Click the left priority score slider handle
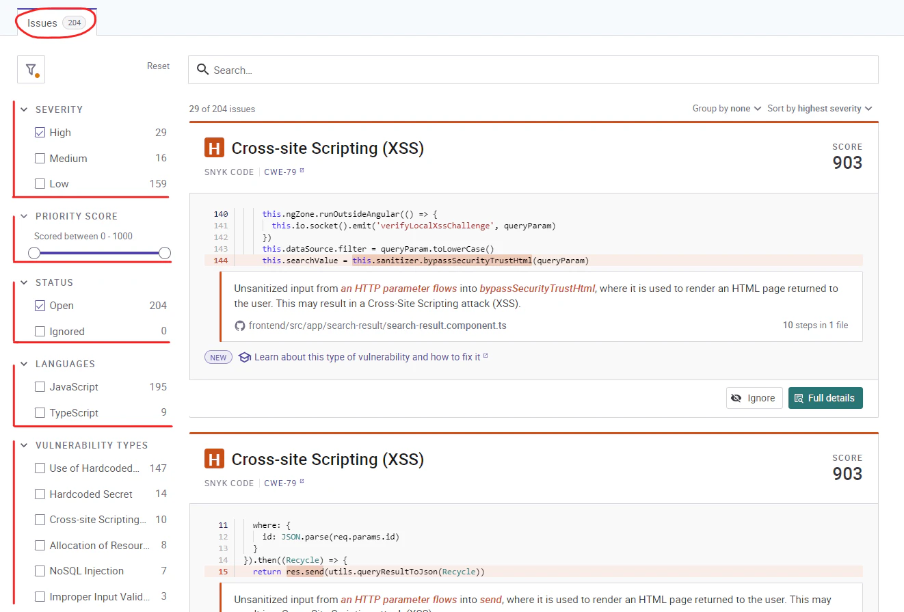 [34, 253]
